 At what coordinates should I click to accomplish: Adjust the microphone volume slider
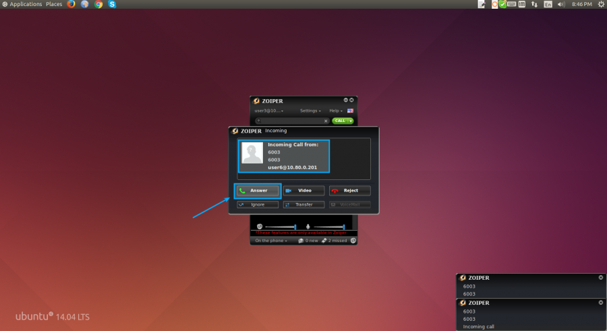[329, 227]
